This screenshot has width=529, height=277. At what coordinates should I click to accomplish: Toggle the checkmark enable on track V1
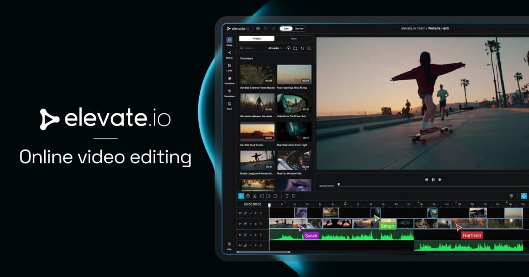(x=250, y=224)
